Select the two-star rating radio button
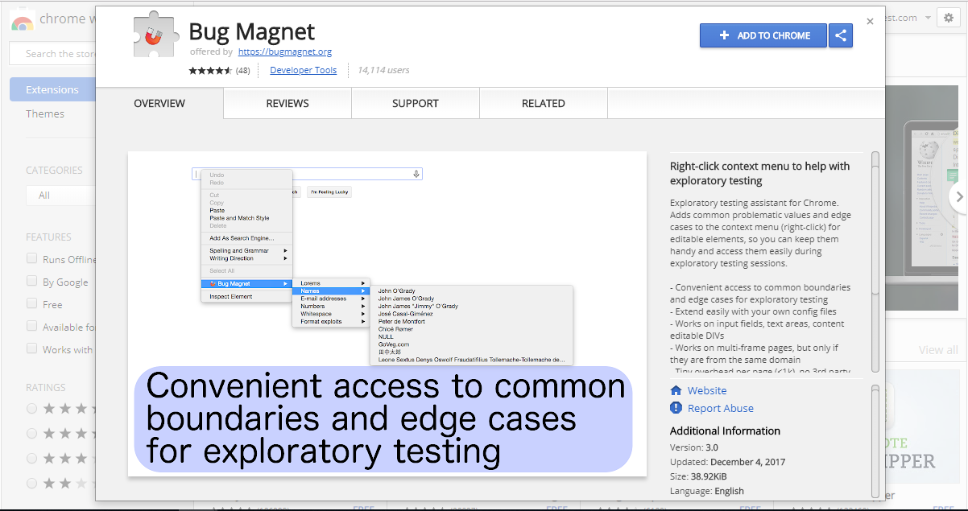 [x=32, y=483]
